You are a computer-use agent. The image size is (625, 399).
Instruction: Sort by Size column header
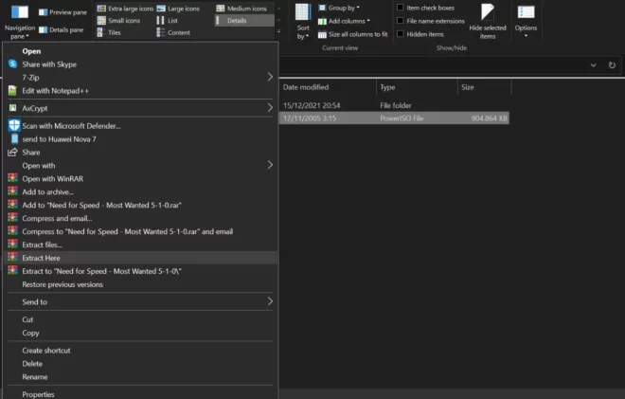pos(468,87)
